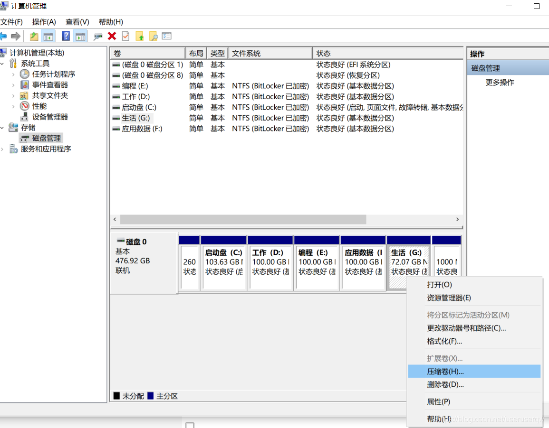Select 磁盘管理 in the left tree
The height and width of the screenshot is (428, 549).
pyautogui.click(x=46, y=139)
